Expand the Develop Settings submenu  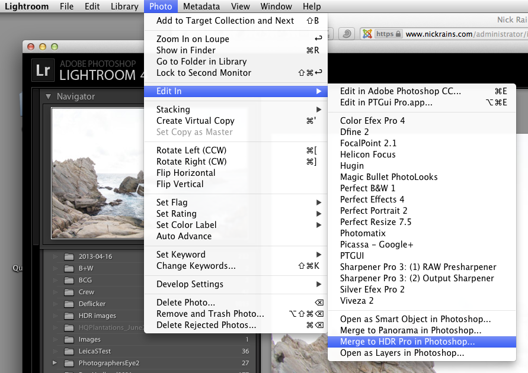319,284
